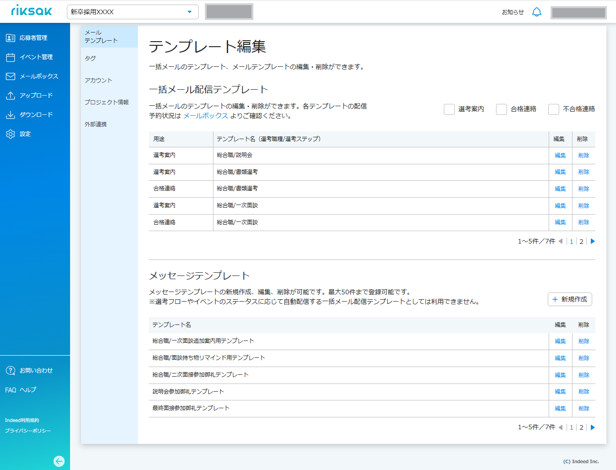Edit 総合職/二次面接参加御礼テンプレート

pos(560,375)
